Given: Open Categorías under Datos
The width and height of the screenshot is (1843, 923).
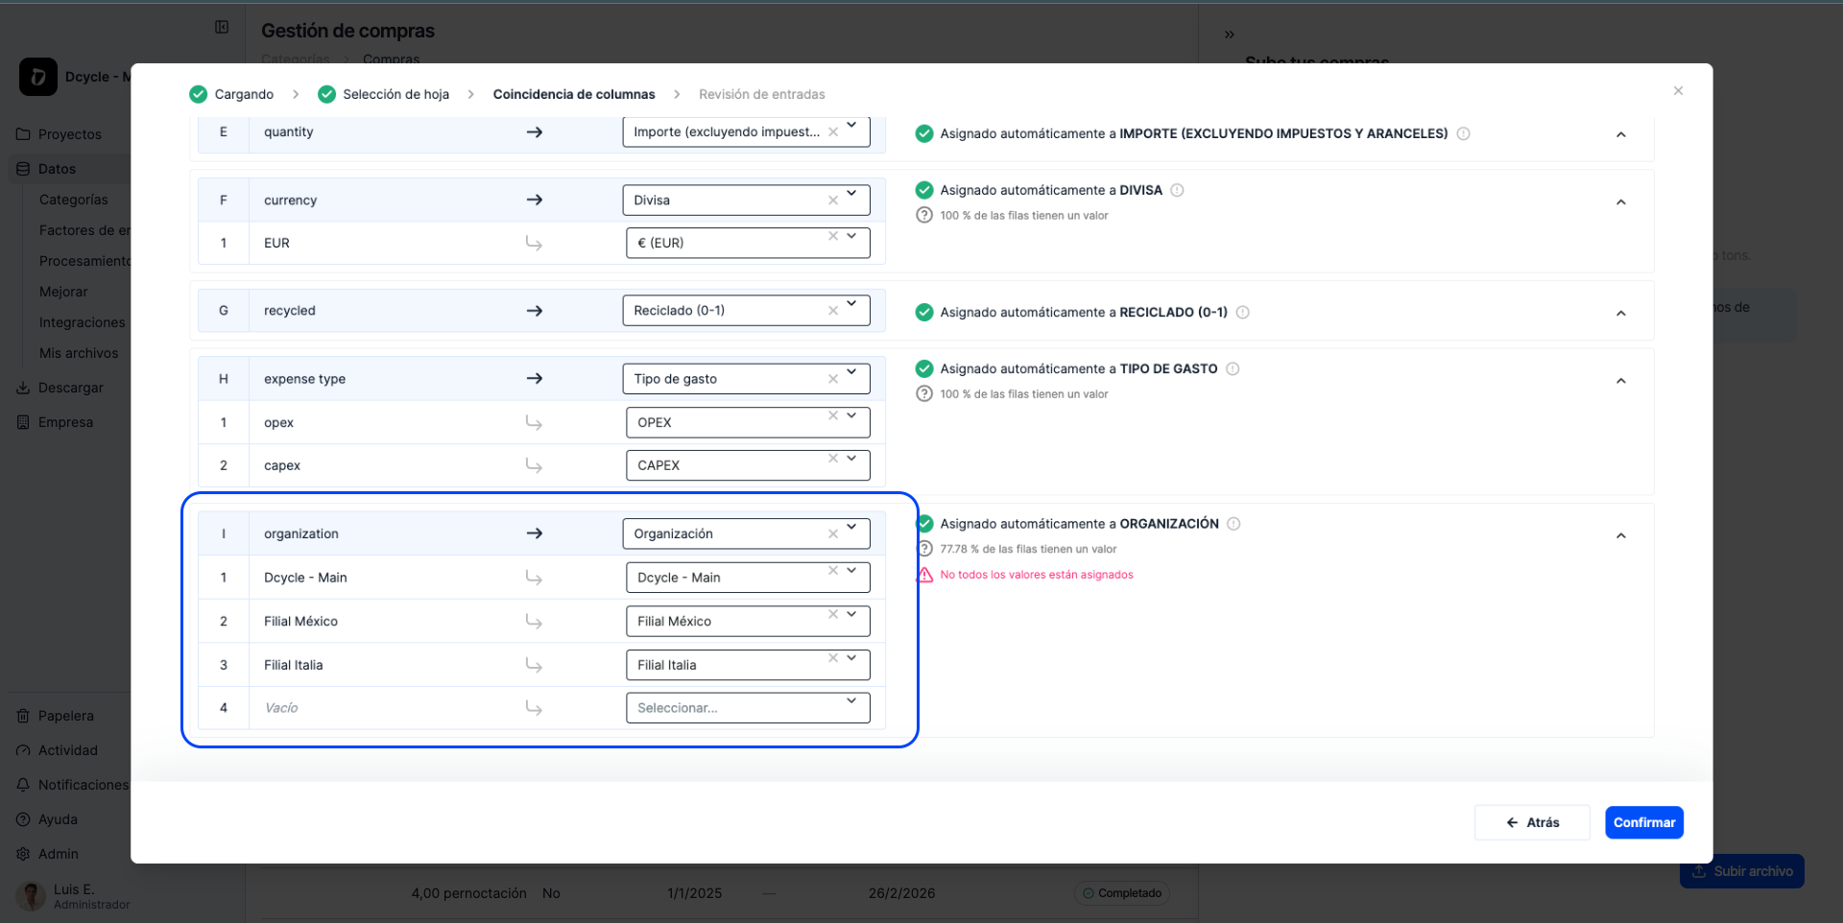Looking at the screenshot, I should pos(74,200).
